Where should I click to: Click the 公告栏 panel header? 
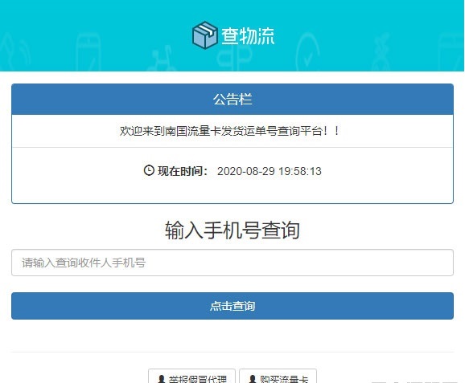pyautogui.click(x=232, y=99)
